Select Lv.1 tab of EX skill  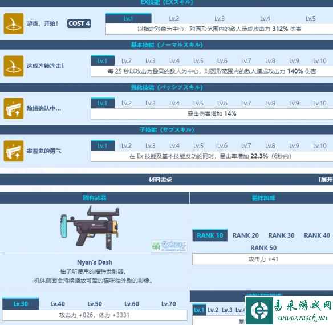tap(128, 18)
